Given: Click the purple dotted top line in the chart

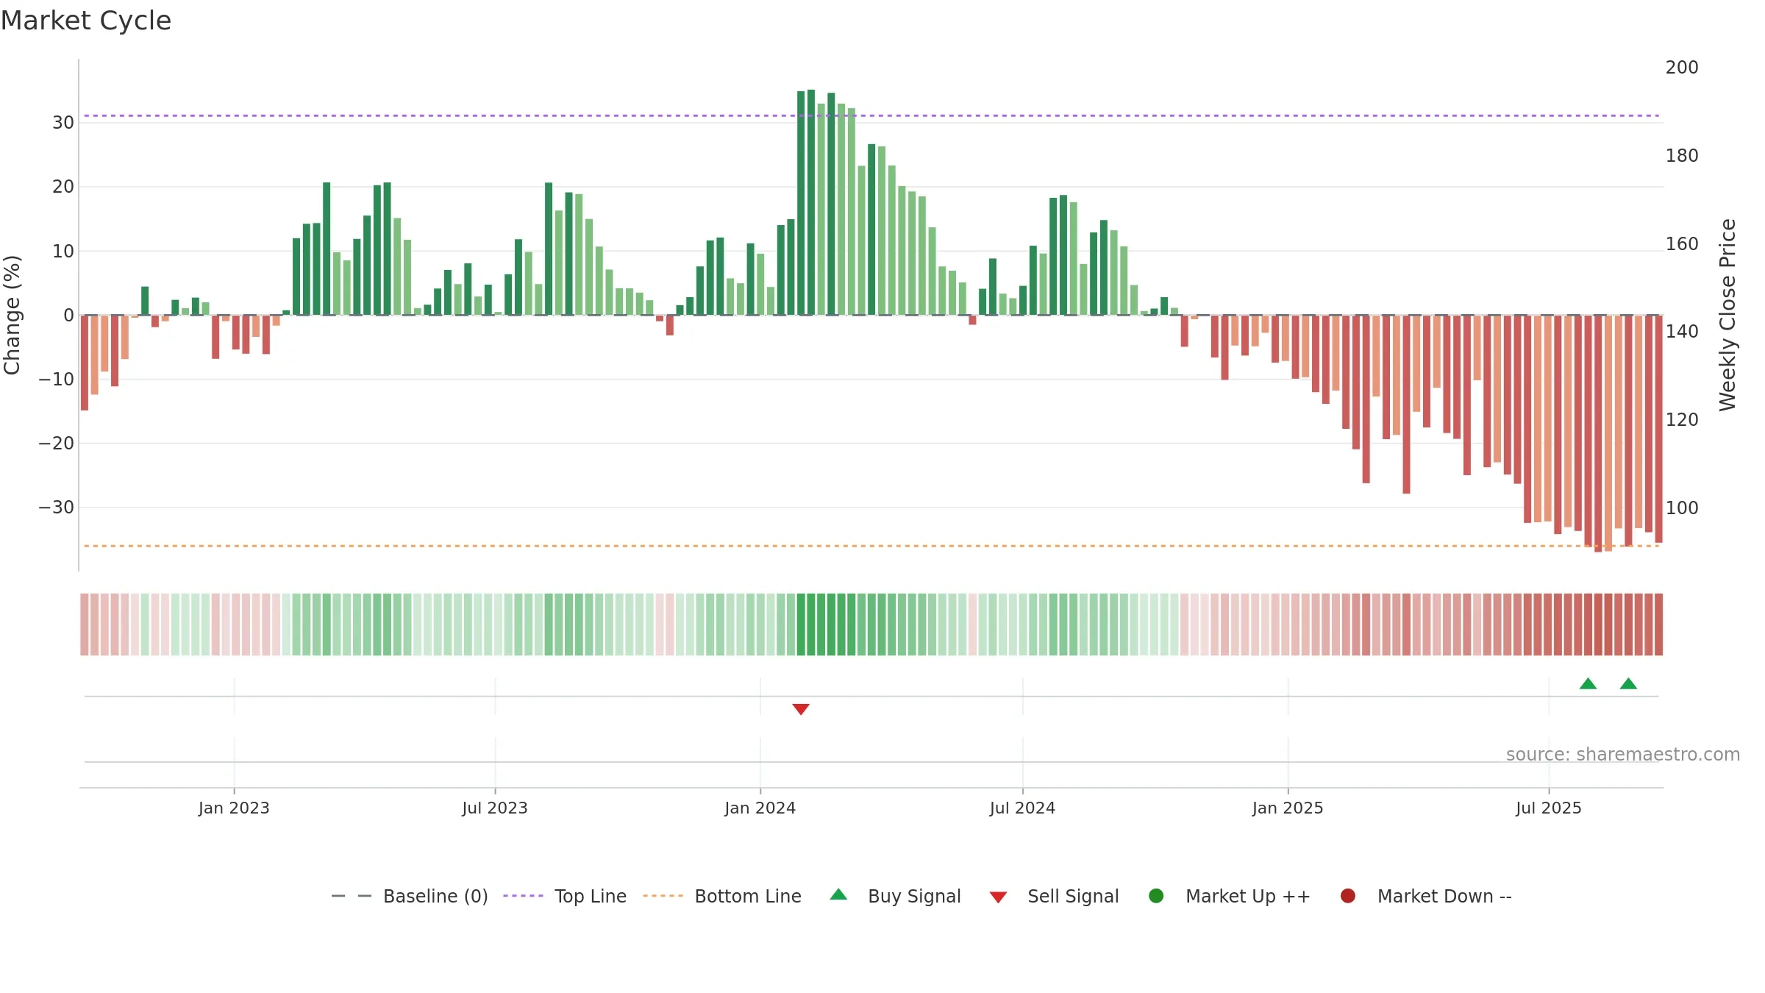Looking at the screenshot, I should click(x=871, y=115).
